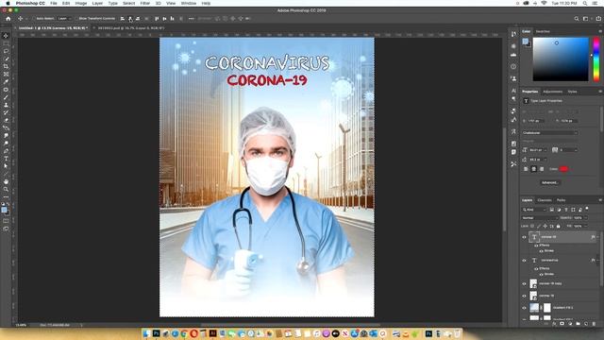Select the Brush tool
604x340 pixels.
[6, 97]
